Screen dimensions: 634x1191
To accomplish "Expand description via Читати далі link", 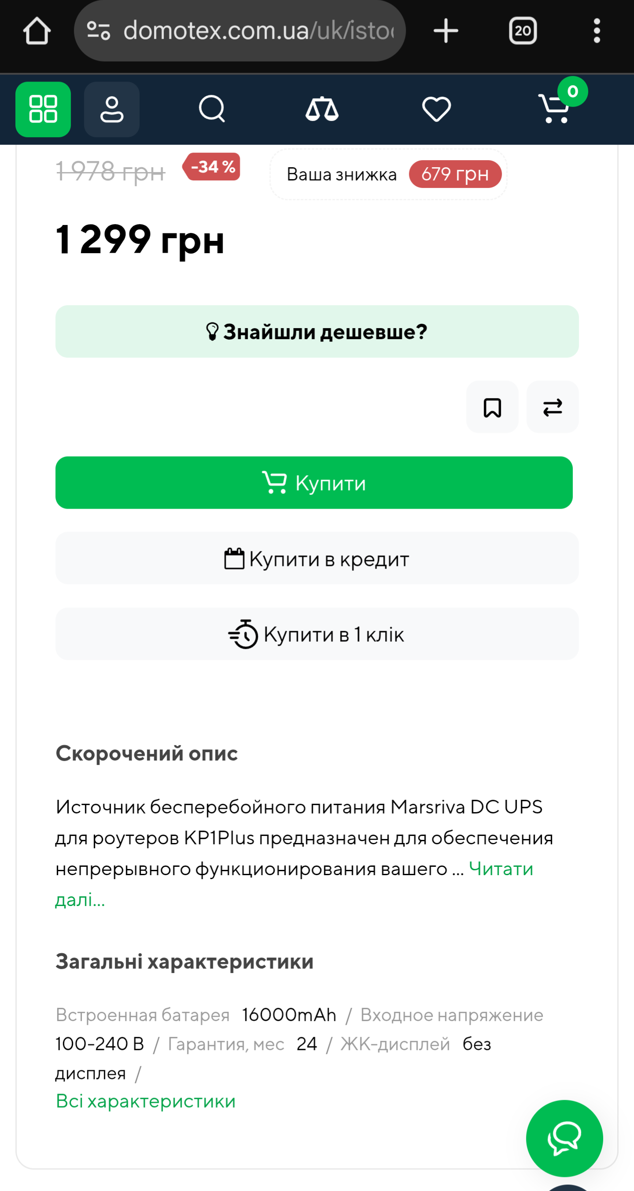I will (501, 869).
